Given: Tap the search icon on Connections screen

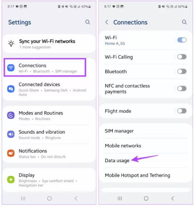Looking at the screenshot, I should click(x=184, y=22).
